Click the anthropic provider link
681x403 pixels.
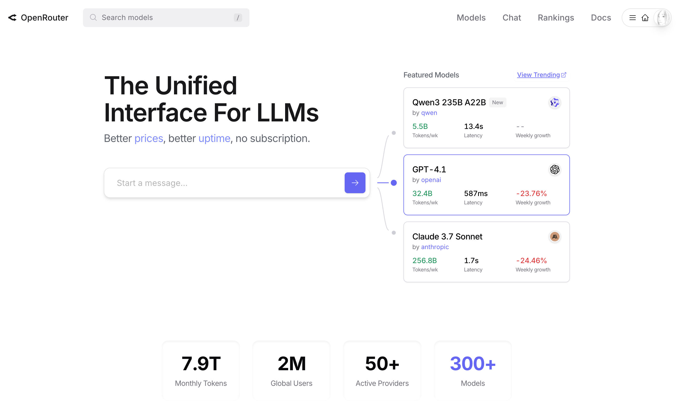coord(435,247)
